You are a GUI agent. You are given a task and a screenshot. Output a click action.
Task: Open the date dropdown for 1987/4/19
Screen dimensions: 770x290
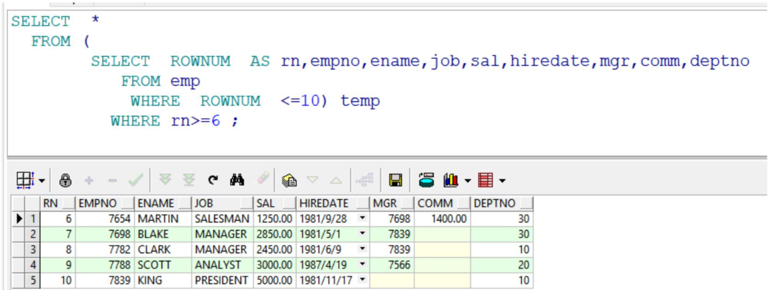[x=362, y=265]
